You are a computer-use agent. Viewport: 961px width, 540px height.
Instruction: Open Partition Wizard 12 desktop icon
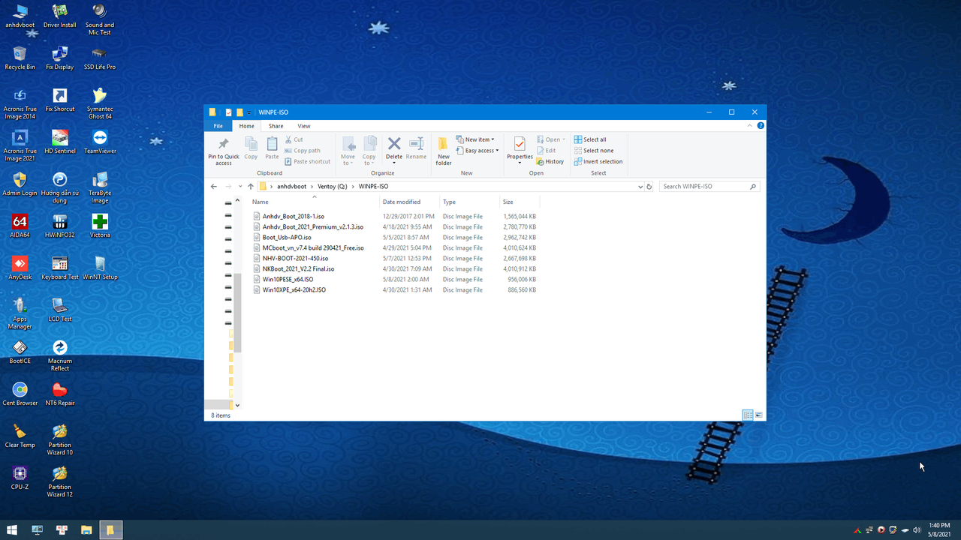click(x=60, y=481)
